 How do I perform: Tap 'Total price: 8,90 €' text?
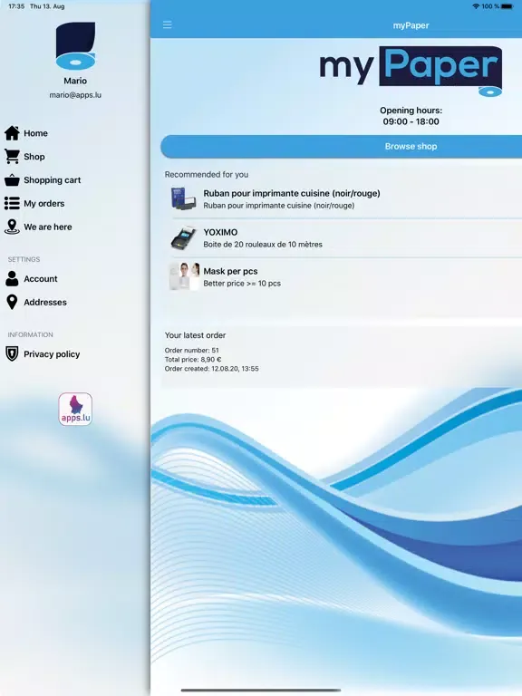193,360
